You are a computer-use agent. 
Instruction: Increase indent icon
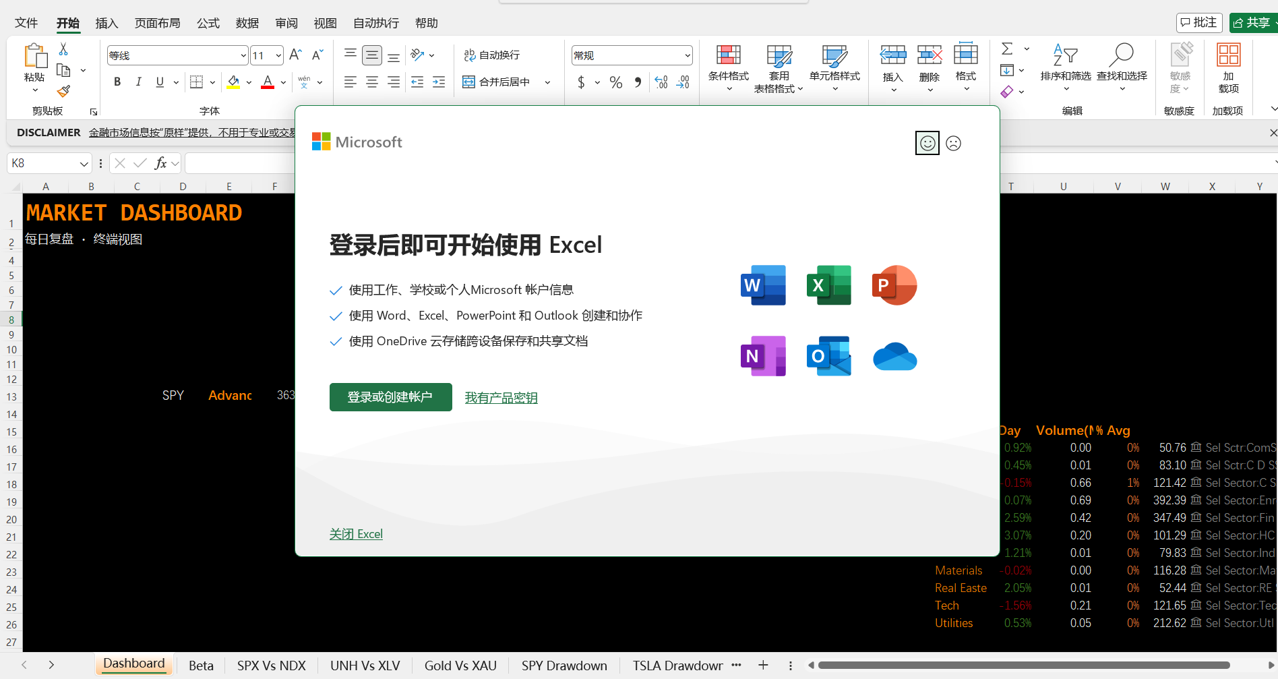click(439, 82)
